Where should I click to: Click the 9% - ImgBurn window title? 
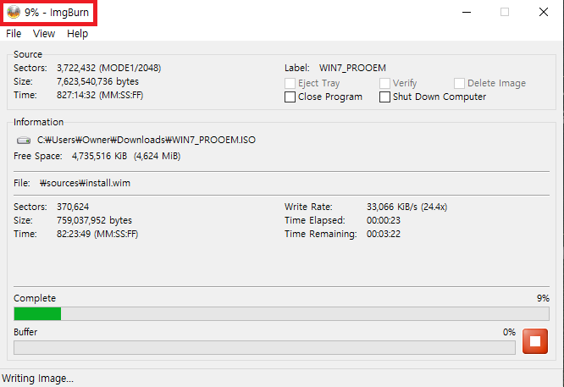coord(57,12)
